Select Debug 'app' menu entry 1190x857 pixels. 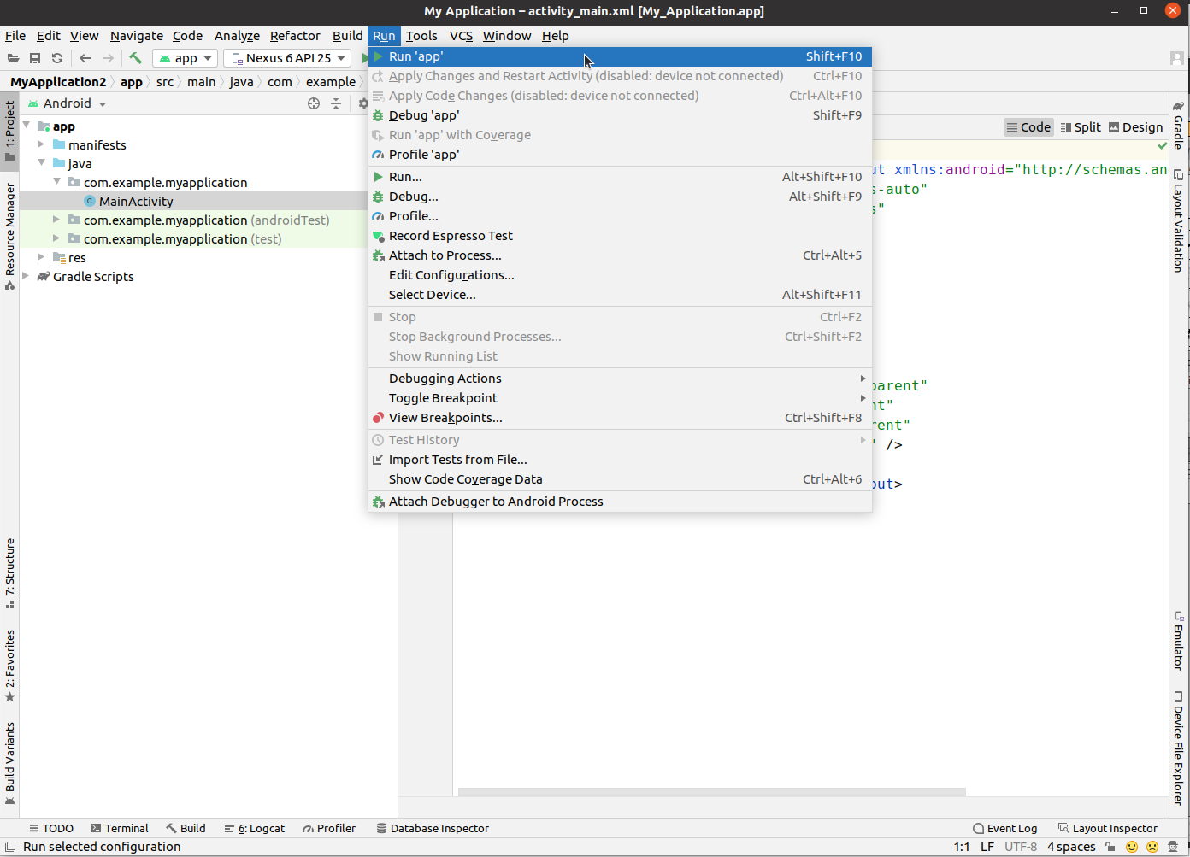(620, 115)
